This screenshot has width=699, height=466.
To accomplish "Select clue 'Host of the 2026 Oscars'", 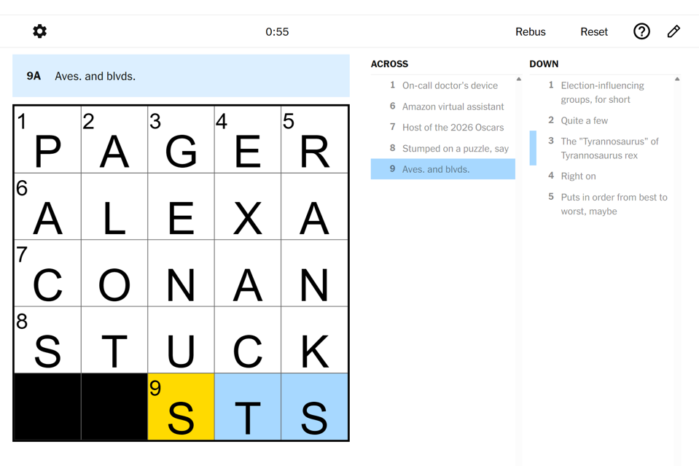I will (x=453, y=128).
